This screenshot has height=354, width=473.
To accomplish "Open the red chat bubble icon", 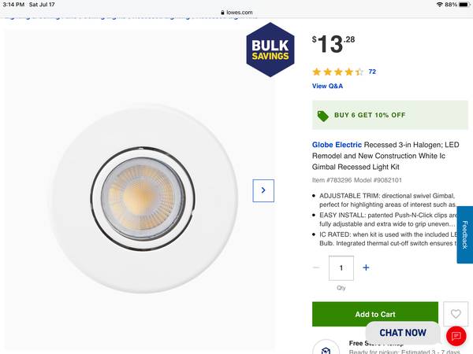I will point(456,336).
